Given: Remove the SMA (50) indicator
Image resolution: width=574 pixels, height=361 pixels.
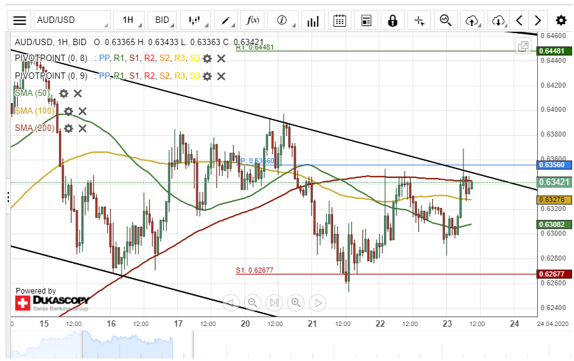Looking at the screenshot, I should coord(78,93).
